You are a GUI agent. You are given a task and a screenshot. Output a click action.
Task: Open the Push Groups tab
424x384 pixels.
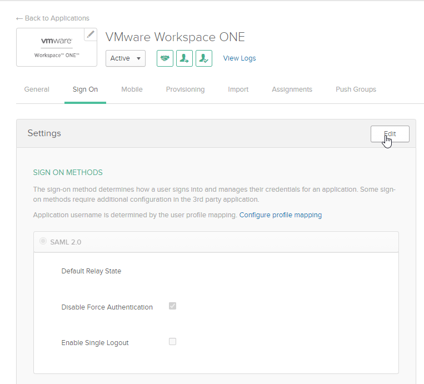[x=356, y=89]
